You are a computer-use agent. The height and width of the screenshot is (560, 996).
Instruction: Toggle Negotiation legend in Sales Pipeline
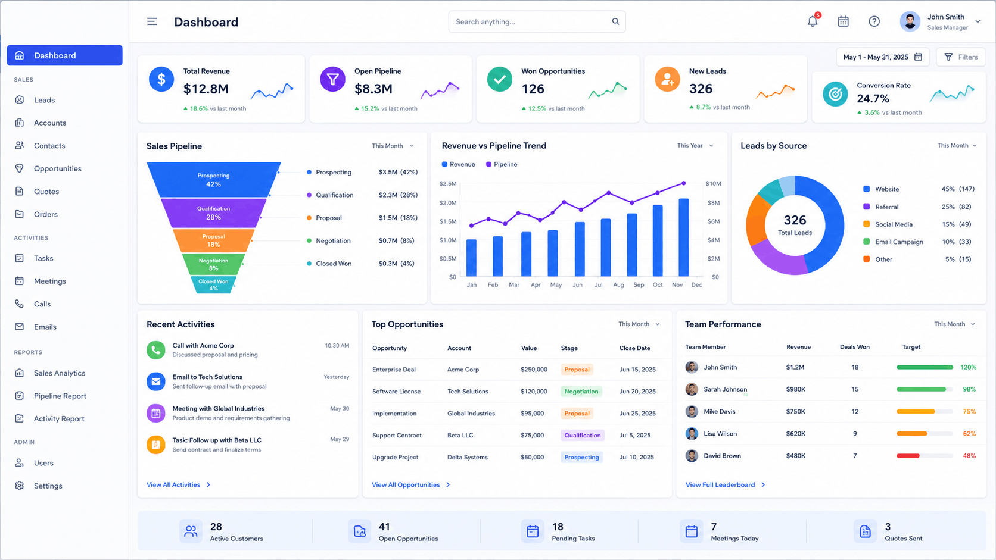pyautogui.click(x=329, y=240)
